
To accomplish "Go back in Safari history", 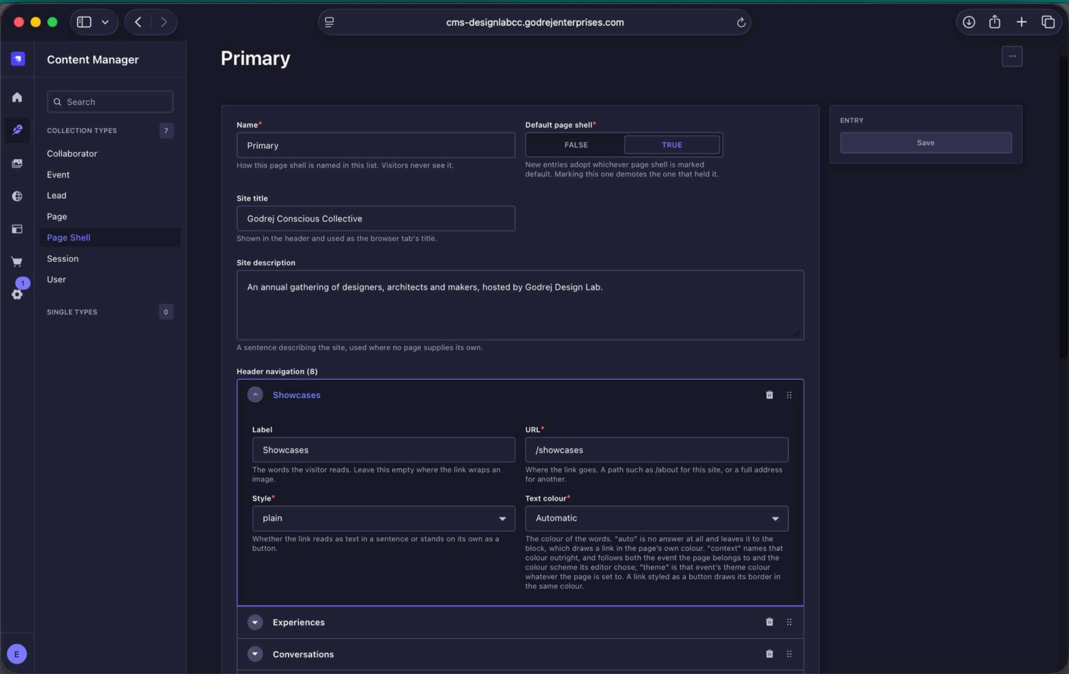I will (138, 22).
